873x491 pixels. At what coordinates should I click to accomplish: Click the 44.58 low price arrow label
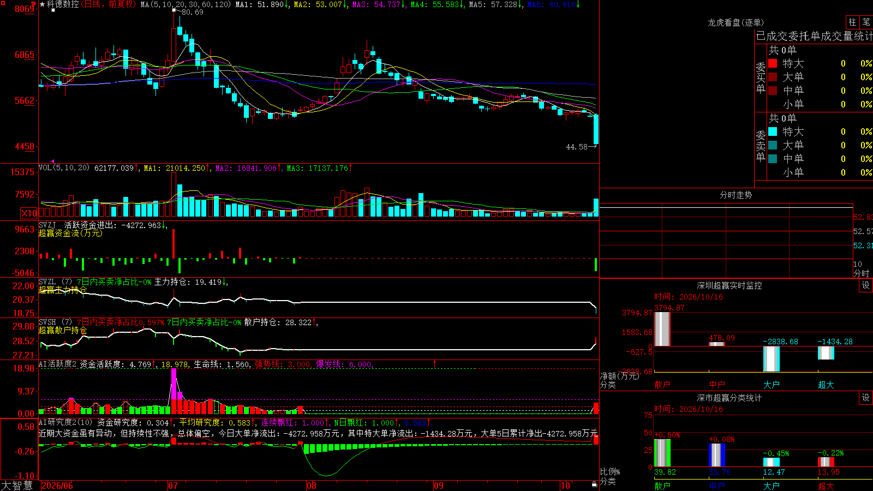pos(581,147)
